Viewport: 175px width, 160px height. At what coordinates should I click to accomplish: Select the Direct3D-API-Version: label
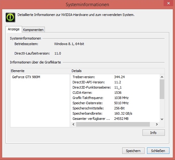89,82
